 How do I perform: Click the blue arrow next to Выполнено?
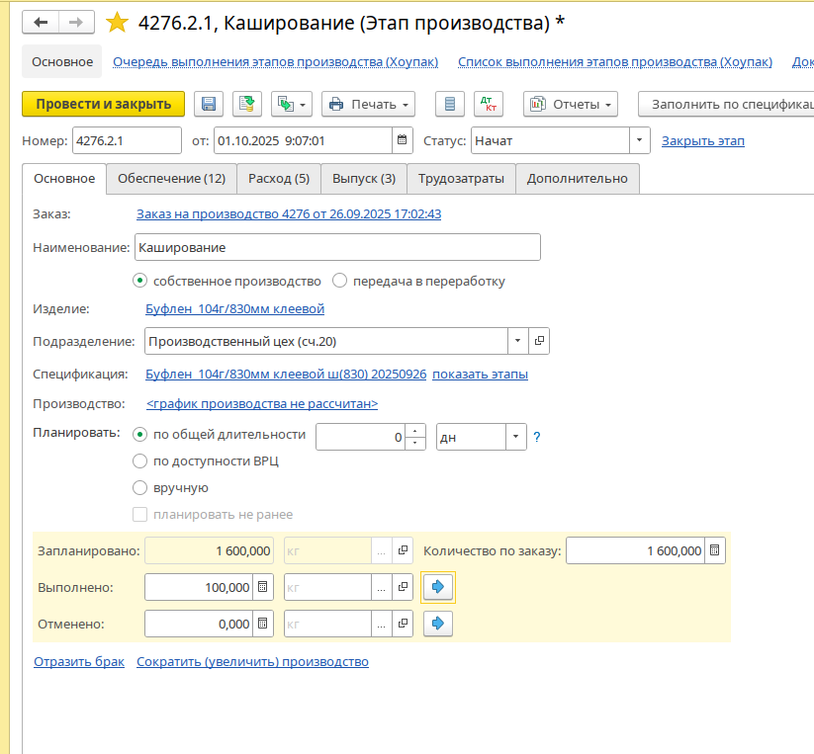[438, 587]
